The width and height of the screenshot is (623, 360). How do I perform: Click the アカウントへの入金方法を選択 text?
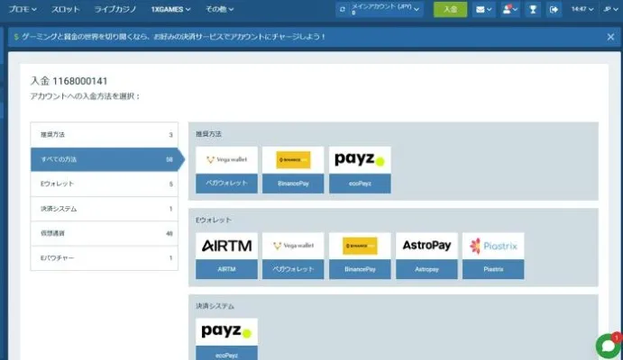tap(85, 96)
